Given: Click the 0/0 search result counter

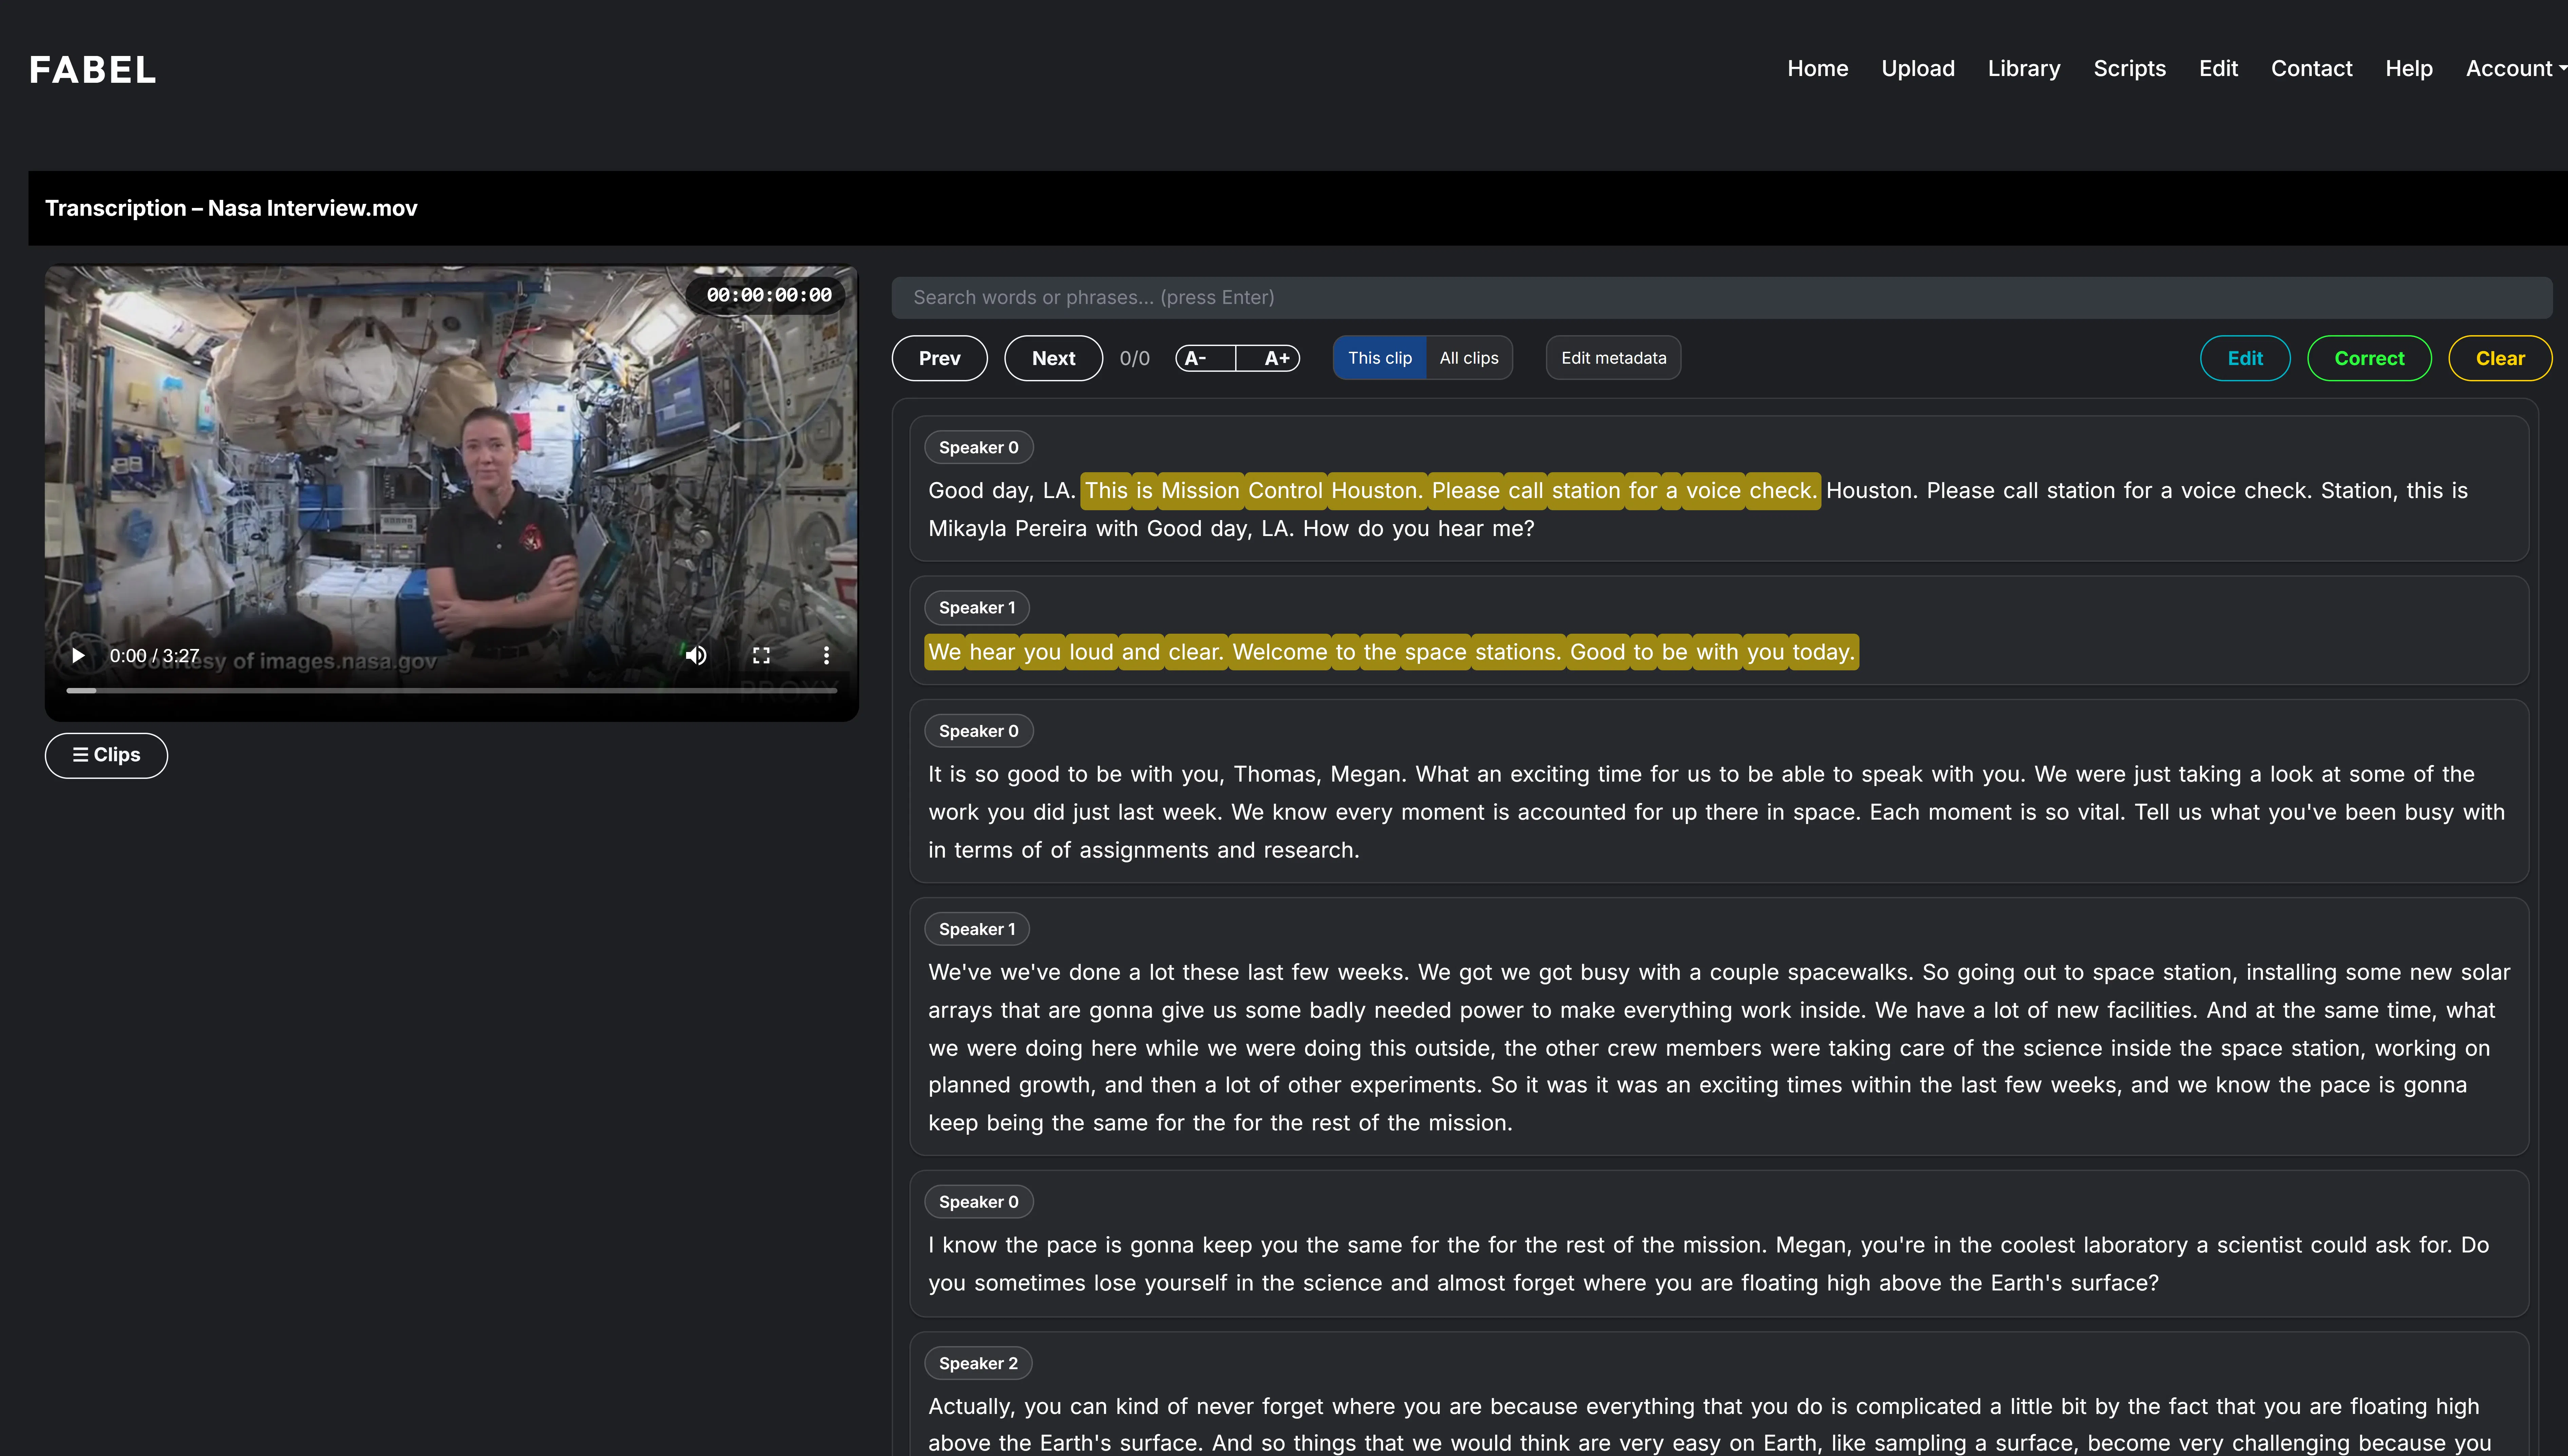Looking at the screenshot, I should click(x=1135, y=358).
